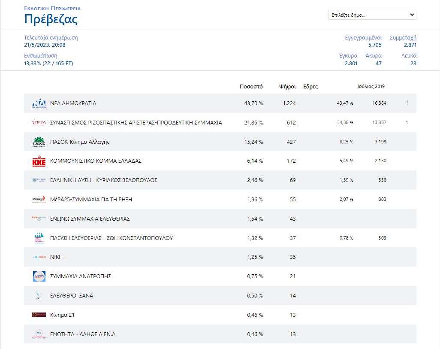This screenshot has height=349, width=440.
Task: Click the SYRIZA party logo
Action: (39, 123)
